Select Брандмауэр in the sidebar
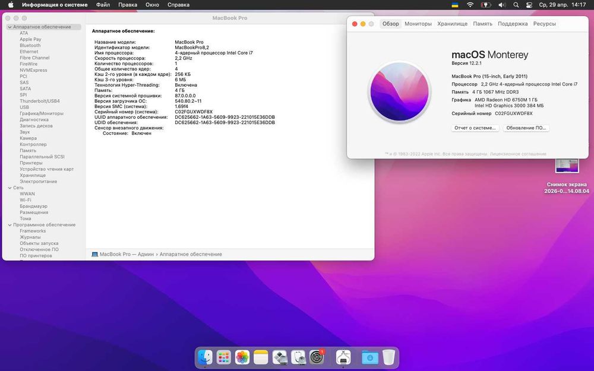This screenshot has height=371, width=594. point(33,207)
